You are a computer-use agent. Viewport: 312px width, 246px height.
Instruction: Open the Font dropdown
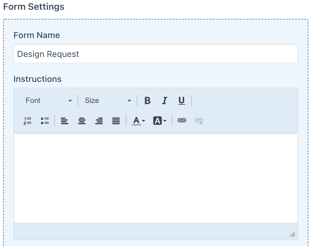49,100
